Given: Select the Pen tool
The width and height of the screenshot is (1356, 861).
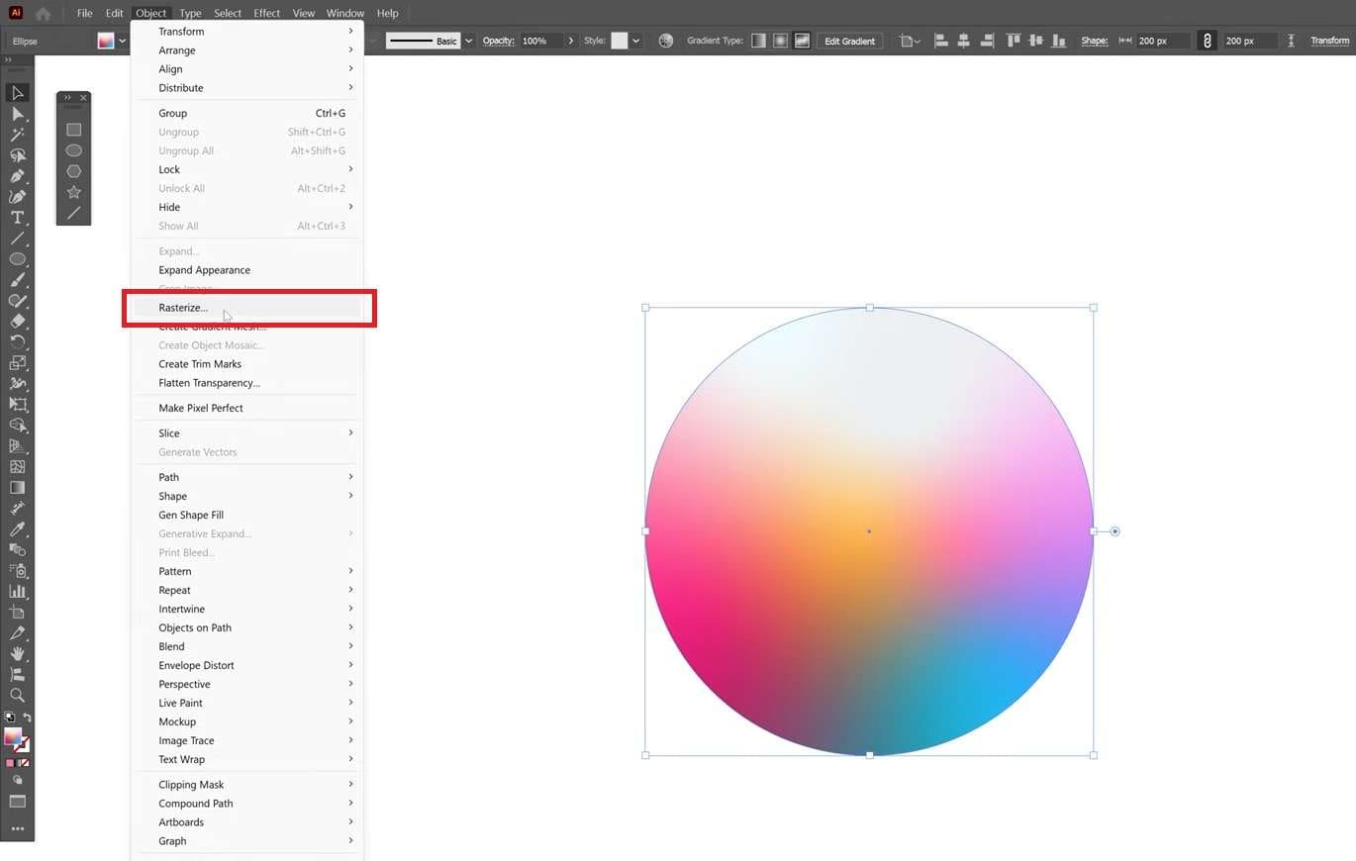Looking at the screenshot, I should pyautogui.click(x=17, y=176).
